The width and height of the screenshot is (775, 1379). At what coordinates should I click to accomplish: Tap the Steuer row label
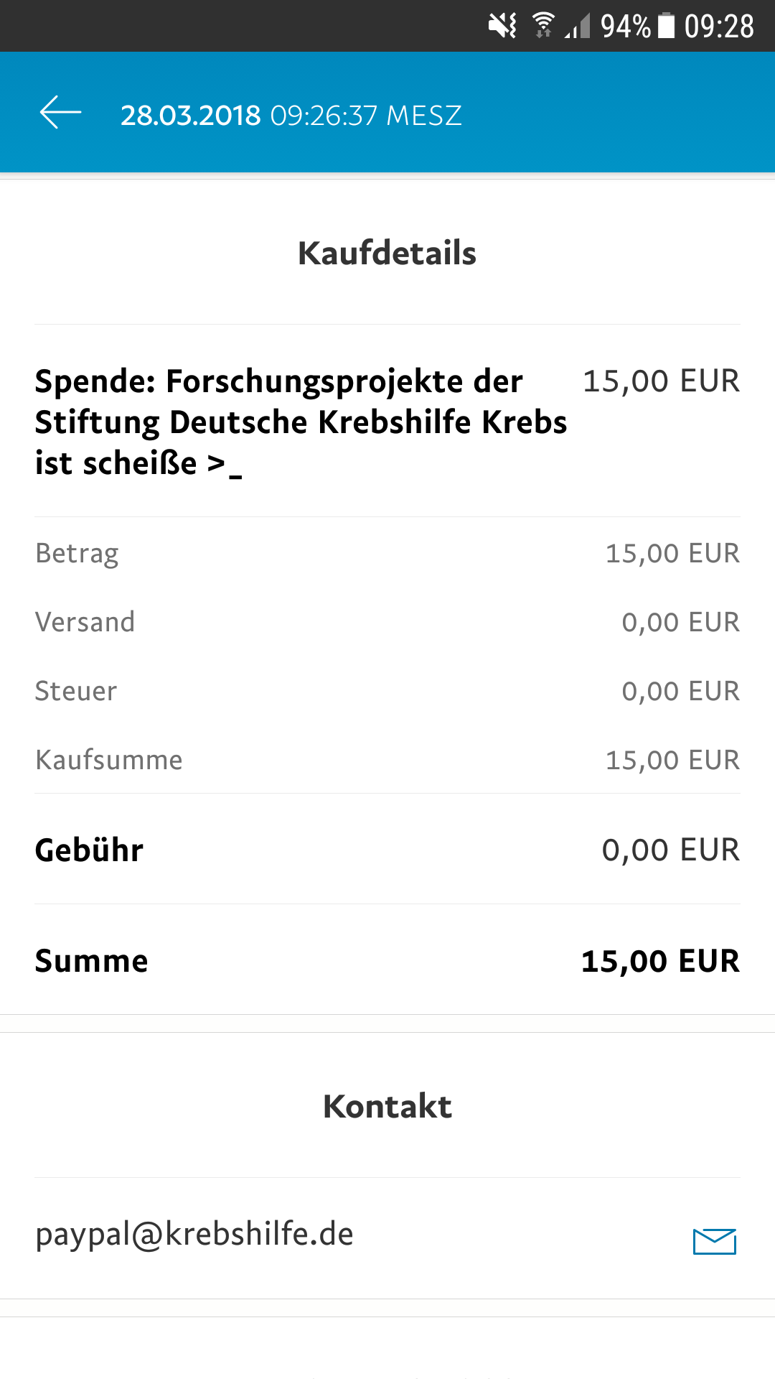tap(75, 691)
